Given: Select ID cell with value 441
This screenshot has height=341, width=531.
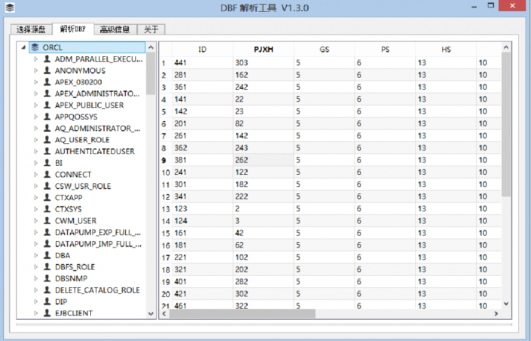Looking at the screenshot, I should point(202,63).
